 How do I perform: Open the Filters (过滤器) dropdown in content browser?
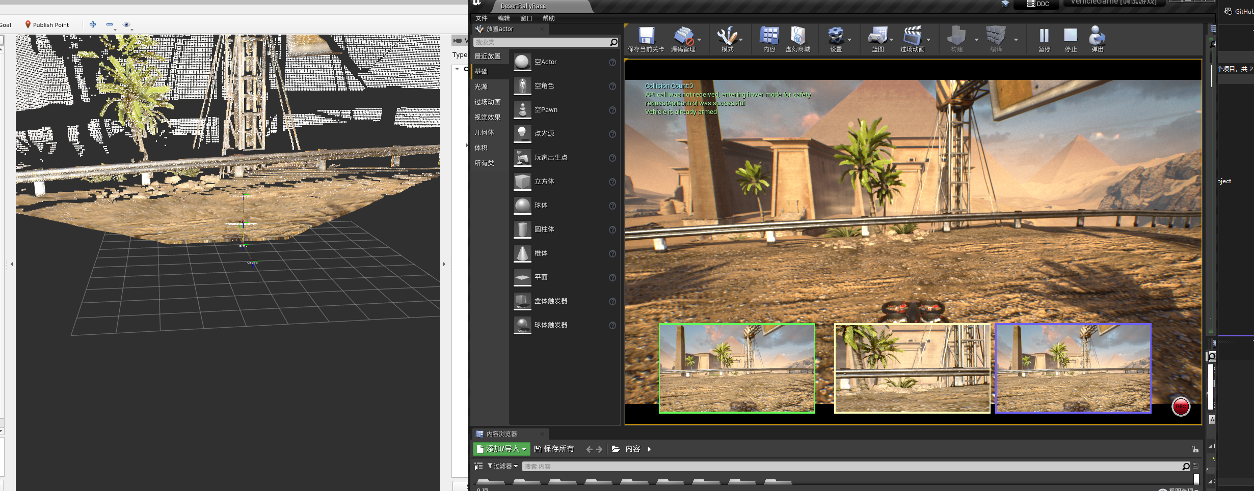pyautogui.click(x=502, y=466)
